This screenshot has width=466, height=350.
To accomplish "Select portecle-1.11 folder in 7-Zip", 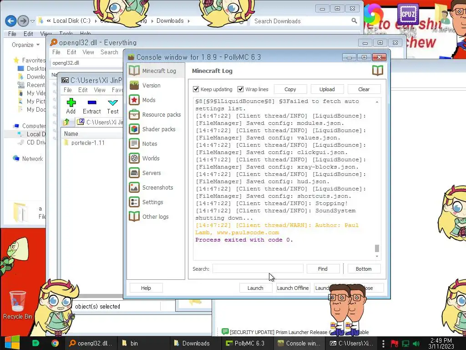I will pyautogui.click(x=84, y=143).
